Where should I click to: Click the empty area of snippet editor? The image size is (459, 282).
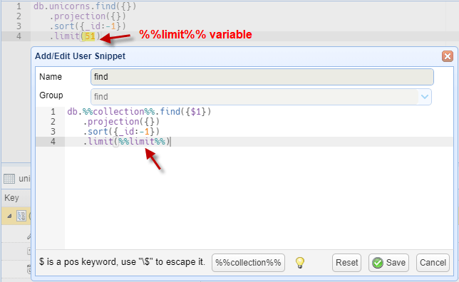point(259,199)
